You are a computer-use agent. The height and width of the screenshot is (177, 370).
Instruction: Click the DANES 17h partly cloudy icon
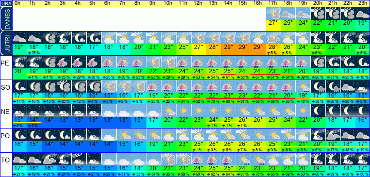point(273,14)
